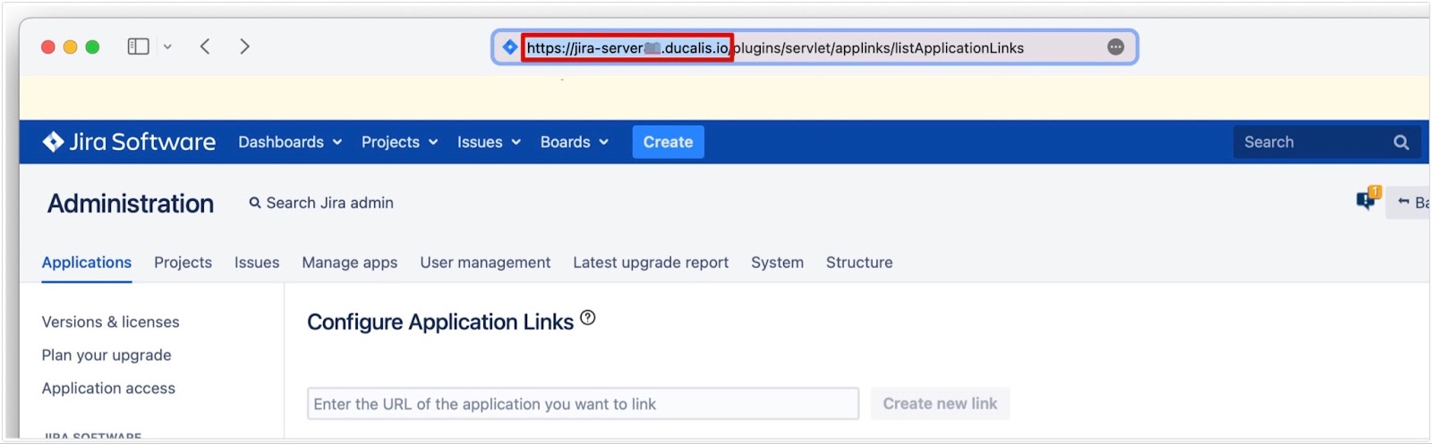Screen dimensions: 1432x444
Task: Open the Issues dropdown in top navigation
Action: (x=489, y=142)
